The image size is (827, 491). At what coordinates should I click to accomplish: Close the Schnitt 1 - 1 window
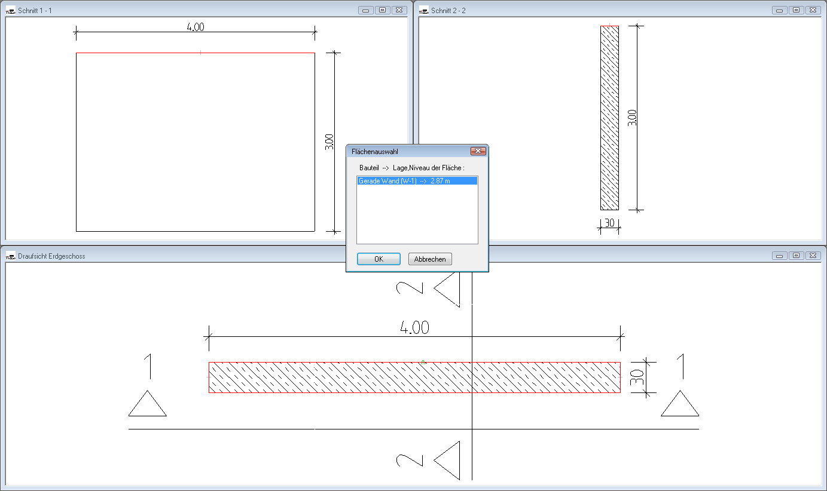pyautogui.click(x=400, y=10)
